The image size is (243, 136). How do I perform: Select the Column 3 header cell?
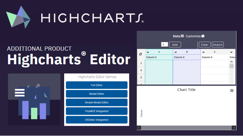click(x=215, y=57)
